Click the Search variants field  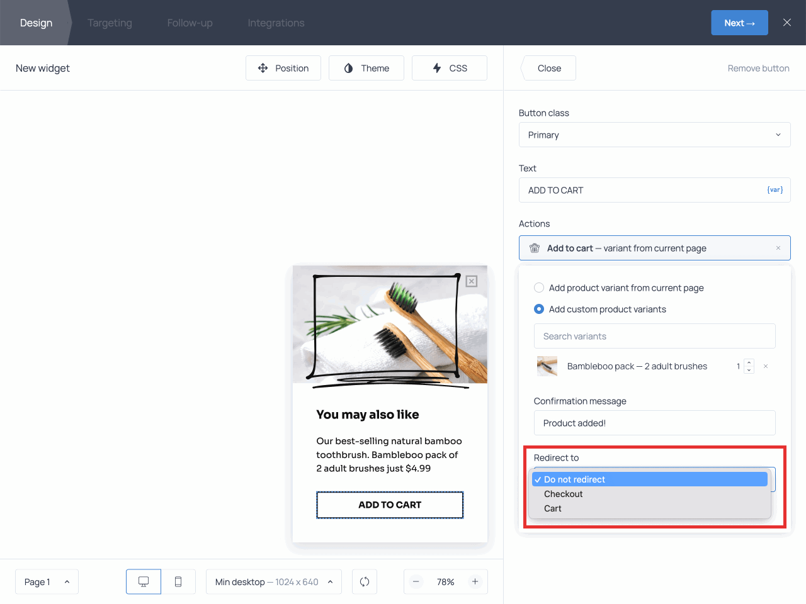[x=654, y=337]
